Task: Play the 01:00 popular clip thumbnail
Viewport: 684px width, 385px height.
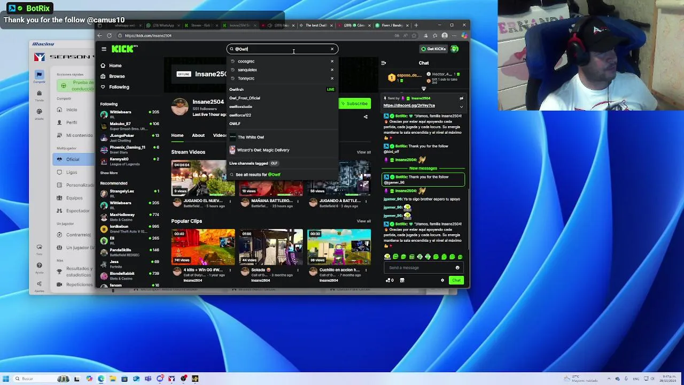Action: tap(271, 247)
